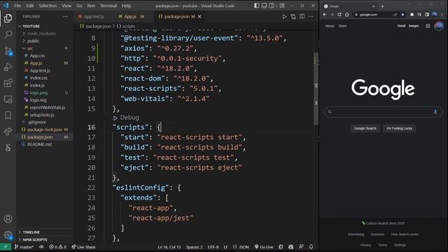Toggle secondary side bar layout icon

coord(272,6)
